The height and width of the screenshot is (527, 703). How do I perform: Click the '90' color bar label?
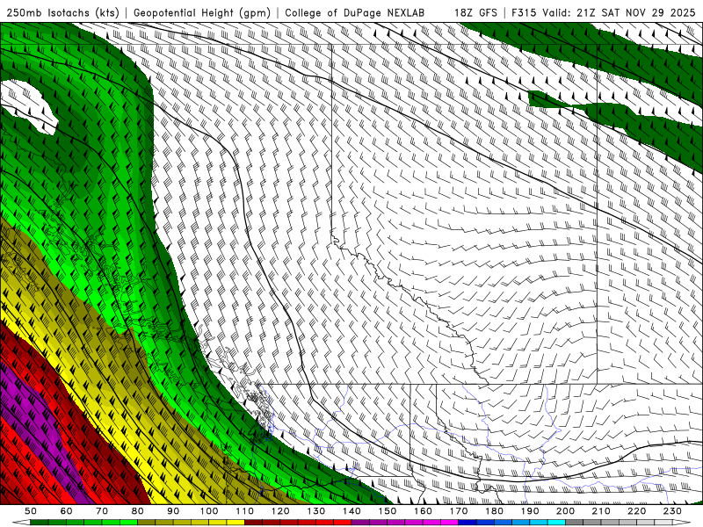coord(173,511)
